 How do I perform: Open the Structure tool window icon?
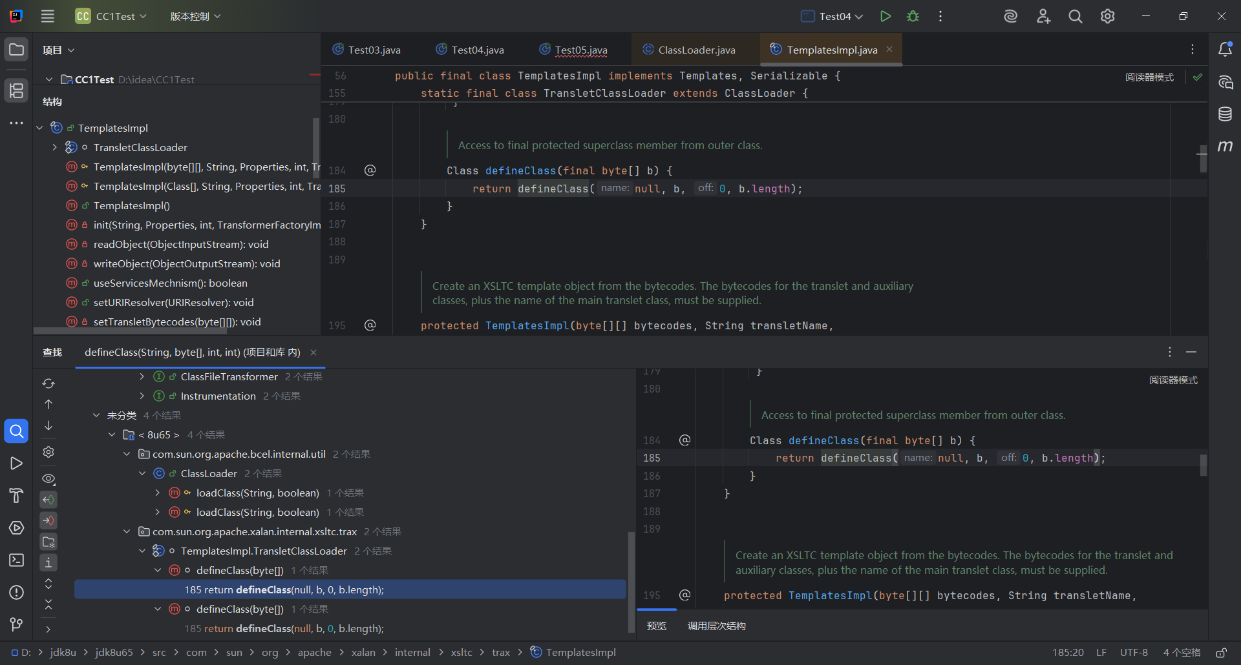[x=17, y=90]
